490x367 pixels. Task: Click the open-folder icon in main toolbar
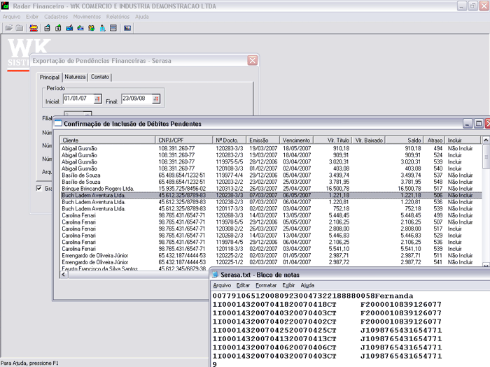click(8, 28)
